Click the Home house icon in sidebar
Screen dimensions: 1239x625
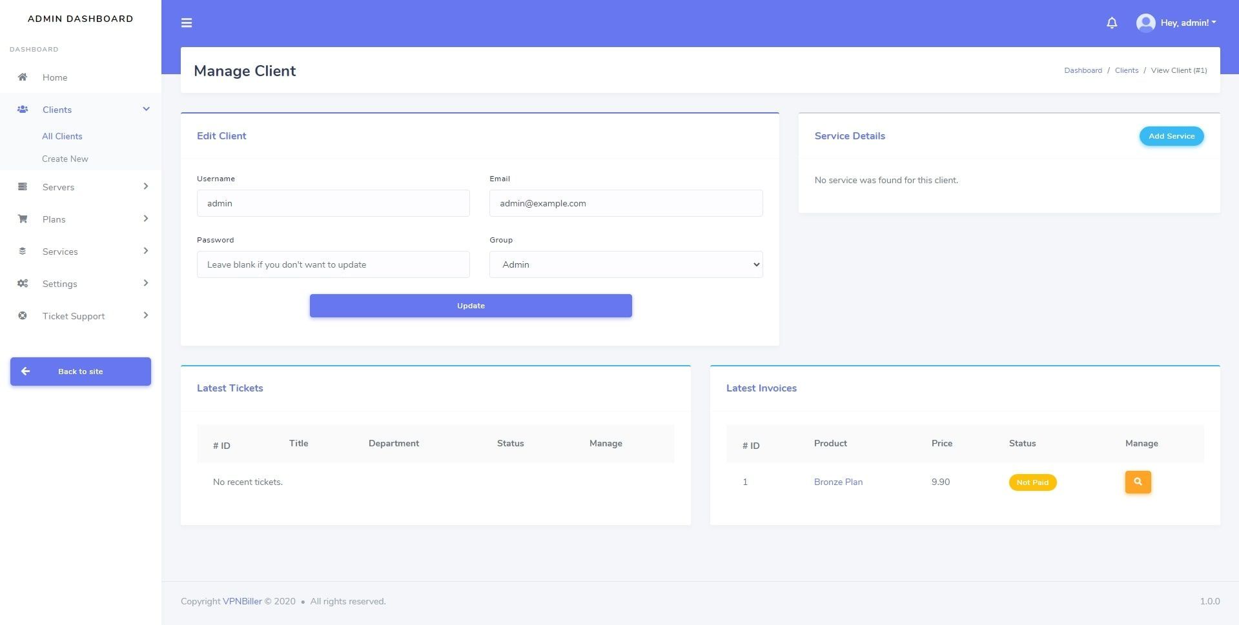(x=23, y=77)
